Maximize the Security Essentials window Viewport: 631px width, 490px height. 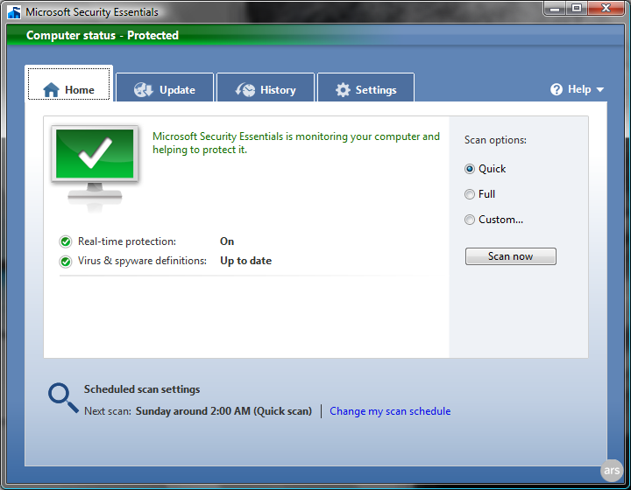pos(577,9)
